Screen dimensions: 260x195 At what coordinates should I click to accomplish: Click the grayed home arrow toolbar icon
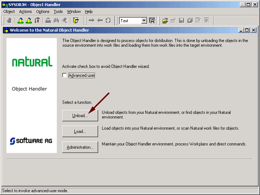9,21
